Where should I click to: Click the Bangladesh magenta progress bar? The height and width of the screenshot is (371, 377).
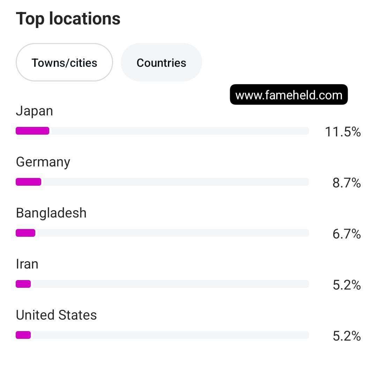point(25,233)
